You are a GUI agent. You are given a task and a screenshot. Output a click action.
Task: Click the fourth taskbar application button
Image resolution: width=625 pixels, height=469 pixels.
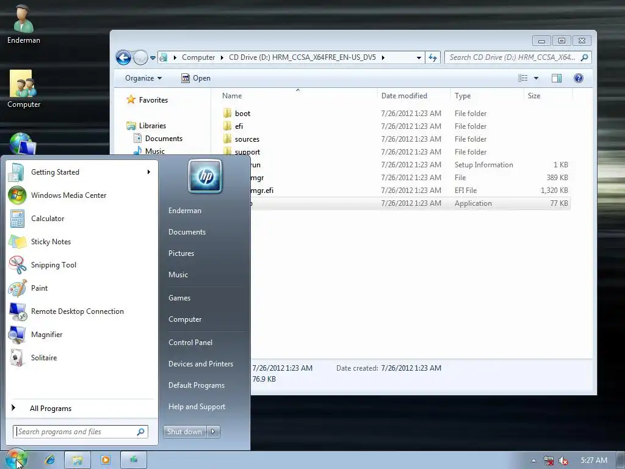[x=134, y=460]
